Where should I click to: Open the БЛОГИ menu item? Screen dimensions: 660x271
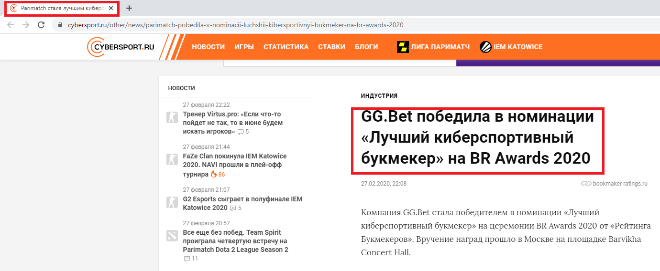tap(366, 47)
